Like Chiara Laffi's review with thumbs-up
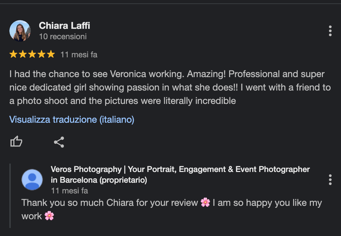Image resolution: width=341 pixels, height=236 pixels. (16, 142)
